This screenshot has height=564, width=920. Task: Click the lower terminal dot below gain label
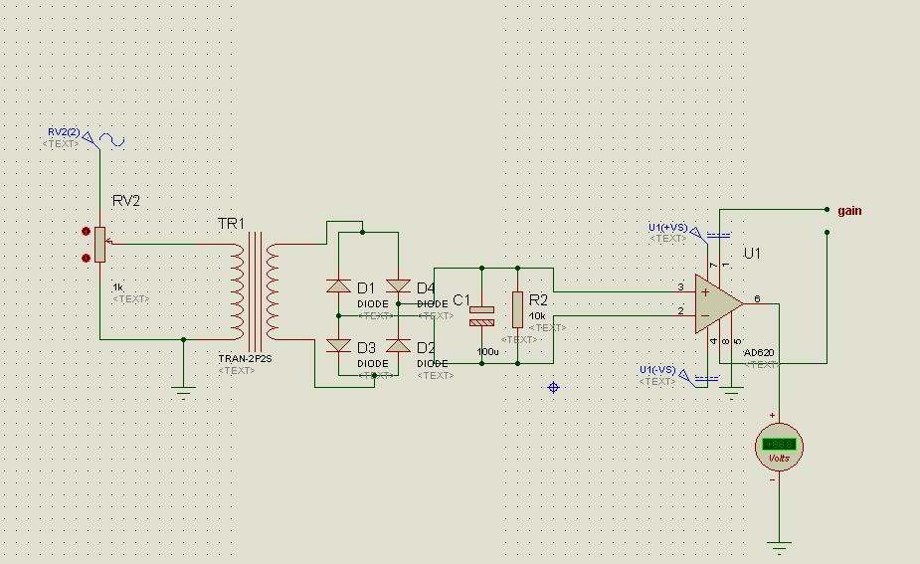(x=827, y=233)
